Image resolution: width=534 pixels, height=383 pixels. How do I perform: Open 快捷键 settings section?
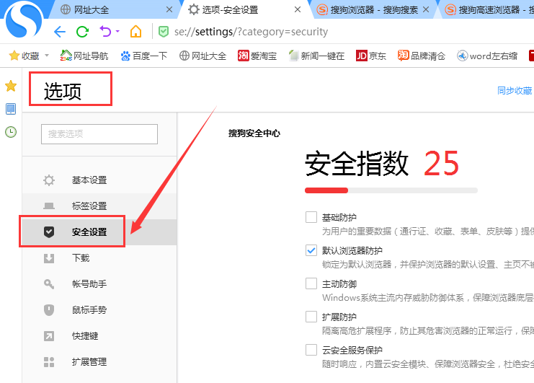click(x=99, y=336)
